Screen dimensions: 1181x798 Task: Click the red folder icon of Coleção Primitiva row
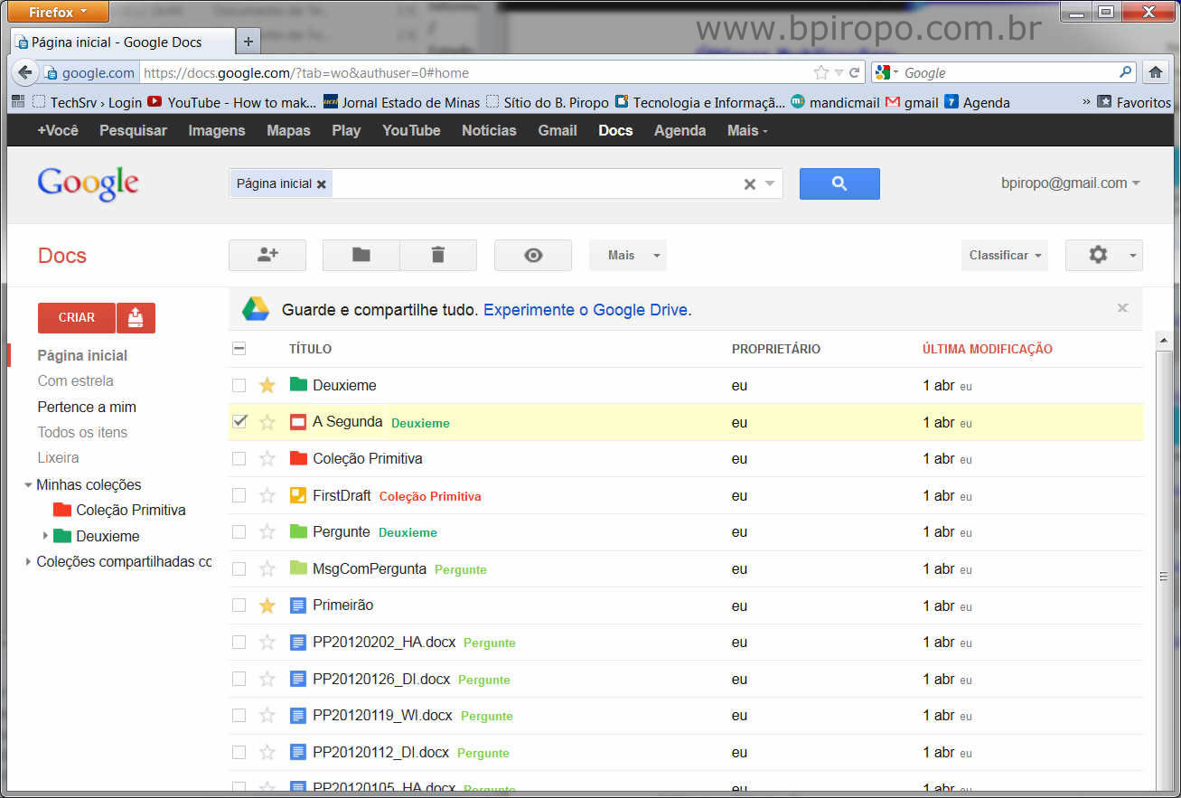(x=298, y=458)
